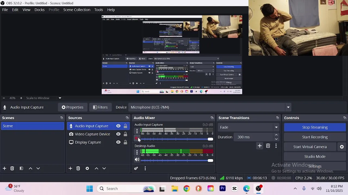Pop out the Audio Mixer dock
The image size is (348, 195).
[x=212, y=118]
